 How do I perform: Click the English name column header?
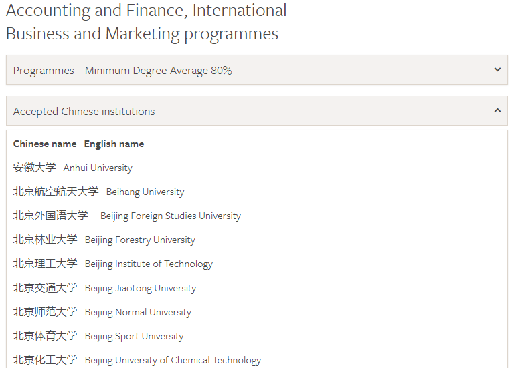point(114,144)
